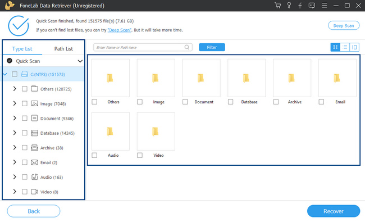Select the C:(NTFS) drive checkbox
Image resolution: width=365 pixels, height=222 pixels.
pyautogui.click(x=15, y=74)
